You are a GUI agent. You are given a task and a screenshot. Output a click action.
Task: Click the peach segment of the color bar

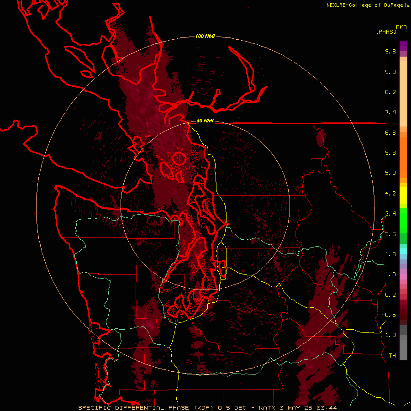[x=403, y=95]
